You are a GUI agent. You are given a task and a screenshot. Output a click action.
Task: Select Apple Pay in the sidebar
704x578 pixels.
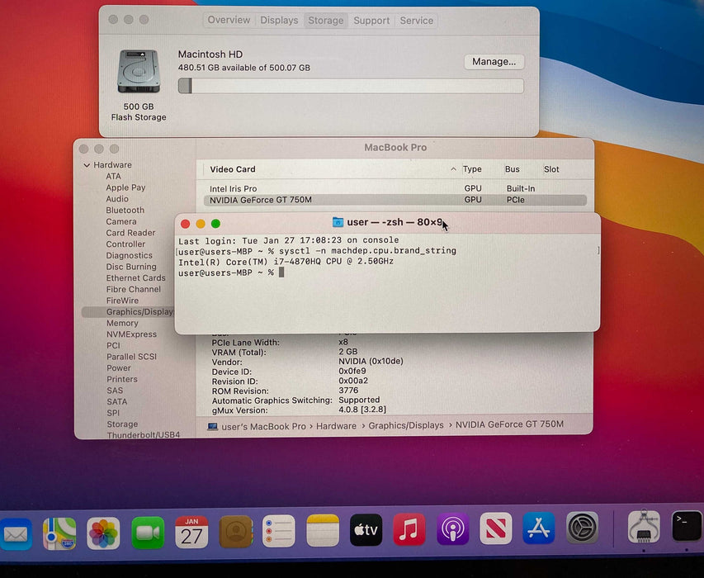click(x=125, y=187)
